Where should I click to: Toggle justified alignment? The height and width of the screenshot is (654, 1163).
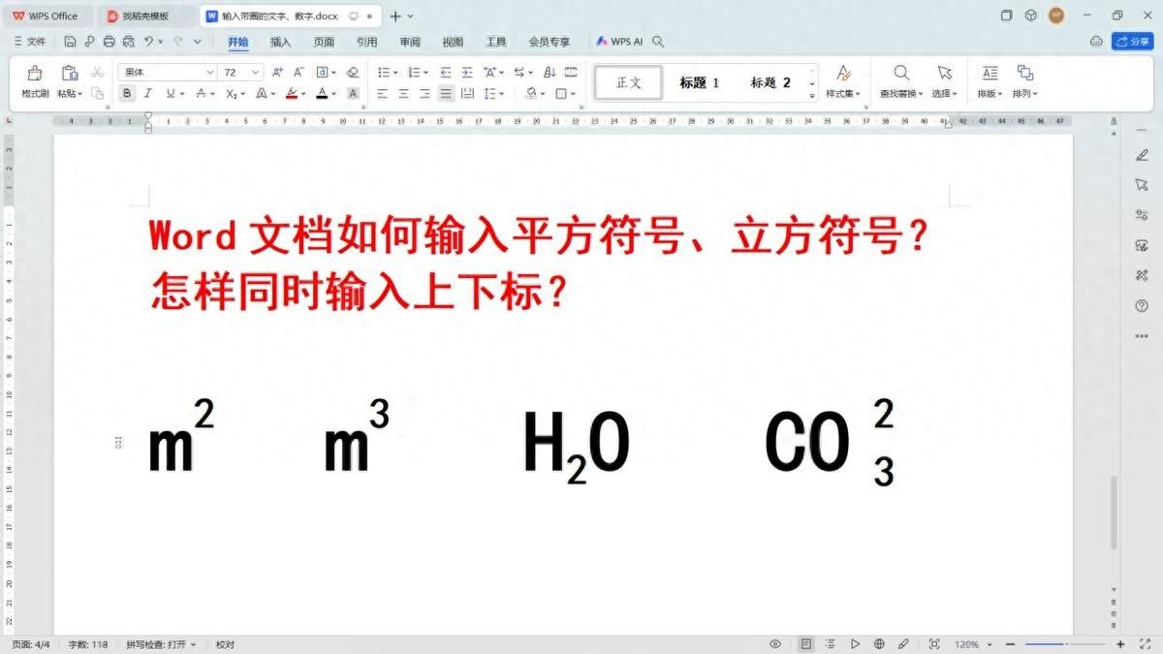coord(446,94)
